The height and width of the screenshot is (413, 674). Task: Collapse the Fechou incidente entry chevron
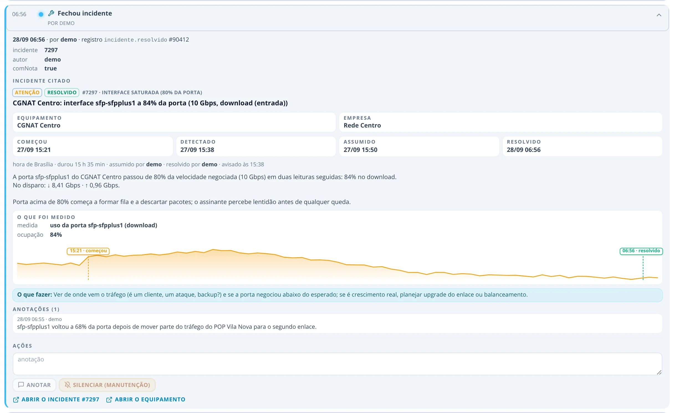tap(659, 15)
